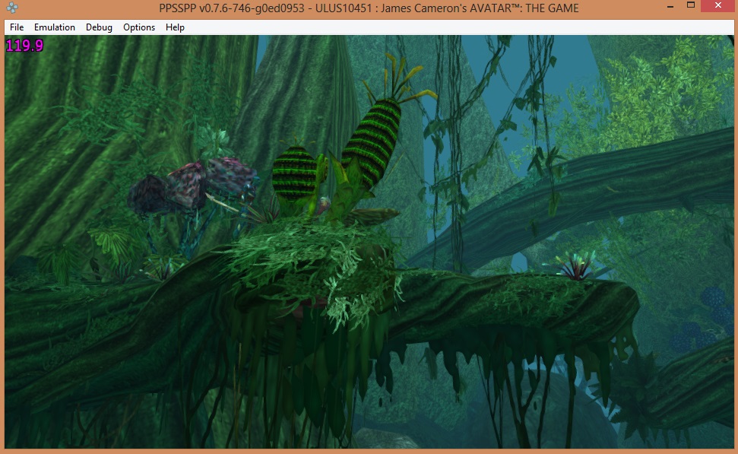Open the Debug menu

coord(99,27)
